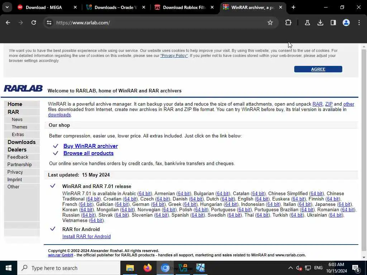This screenshot has width=367, height=275.
Task: Show hidden system tray icons
Action: tap(290, 268)
